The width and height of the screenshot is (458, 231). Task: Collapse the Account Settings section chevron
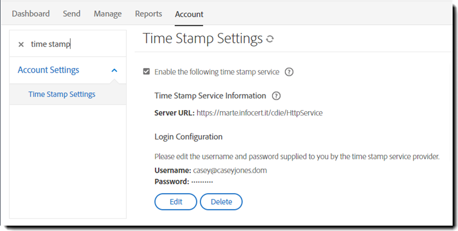(x=114, y=70)
